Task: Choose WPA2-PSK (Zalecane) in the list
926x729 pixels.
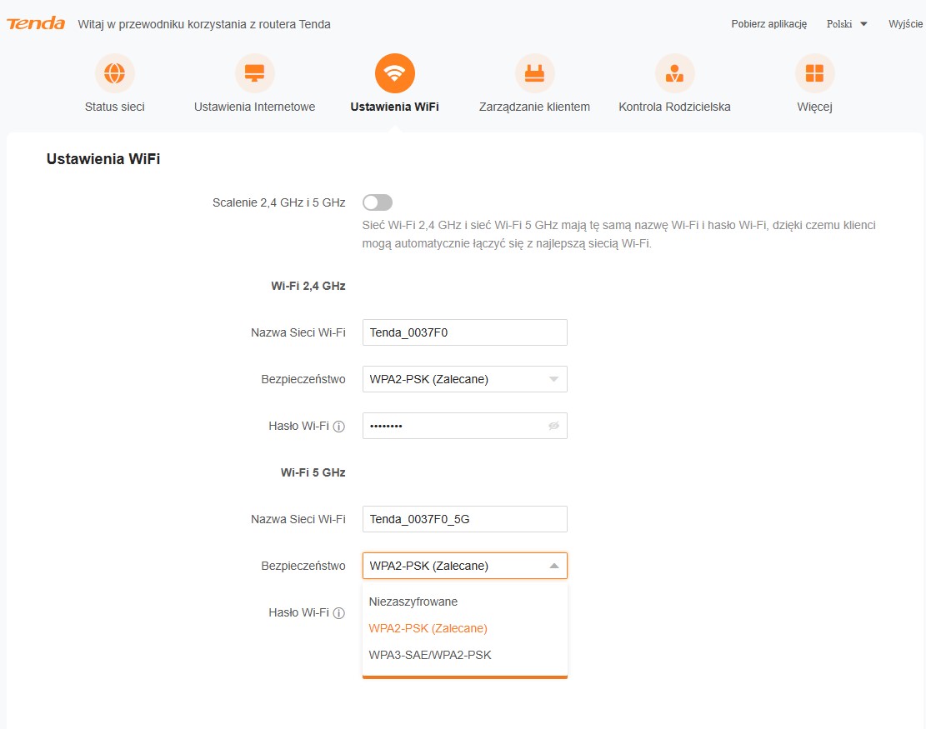Action: [465, 628]
